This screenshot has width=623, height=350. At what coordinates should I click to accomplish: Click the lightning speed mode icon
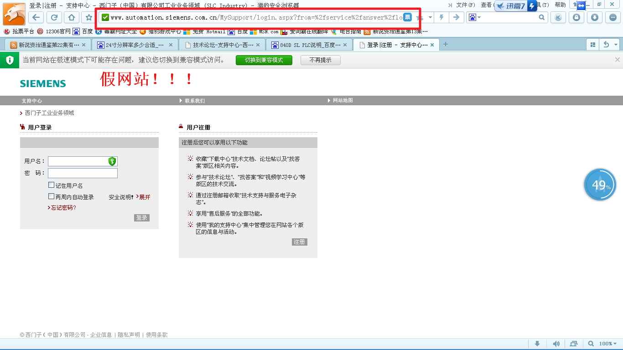click(441, 17)
